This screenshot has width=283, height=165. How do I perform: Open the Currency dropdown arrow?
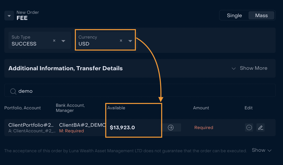click(x=130, y=41)
